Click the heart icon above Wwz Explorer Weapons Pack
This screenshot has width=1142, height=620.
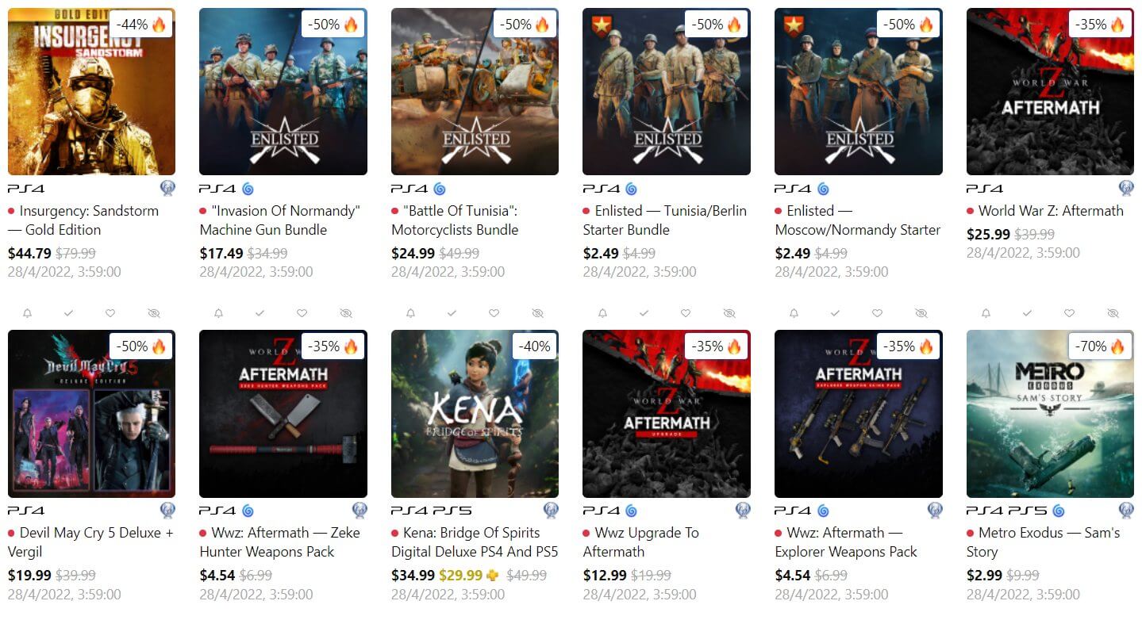pos(877,313)
